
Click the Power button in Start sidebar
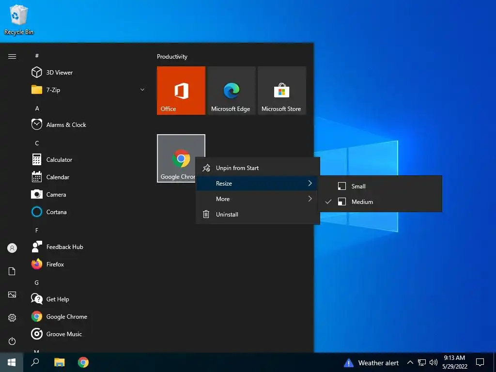coord(12,341)
